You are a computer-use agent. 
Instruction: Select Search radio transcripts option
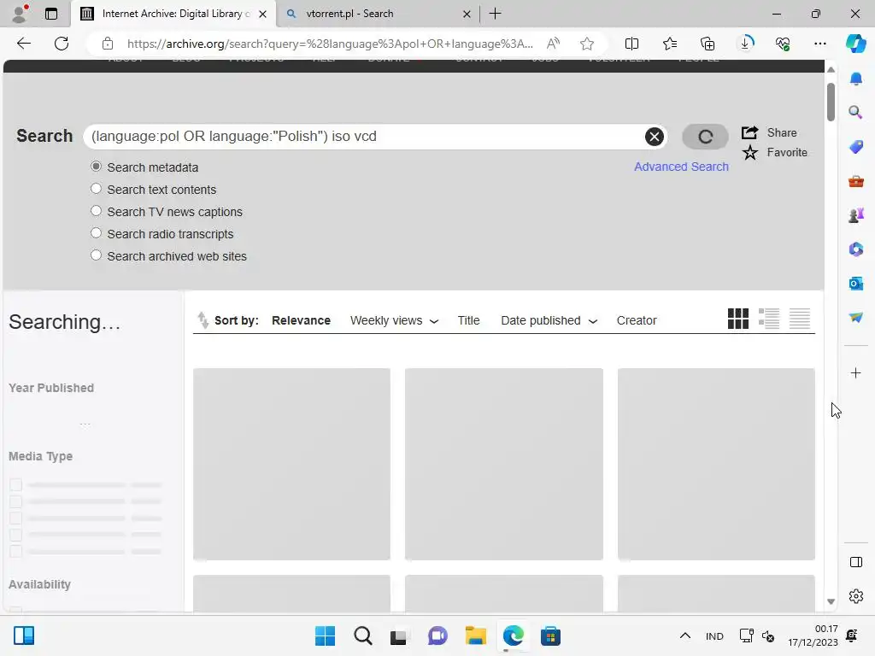click(96, 233)
